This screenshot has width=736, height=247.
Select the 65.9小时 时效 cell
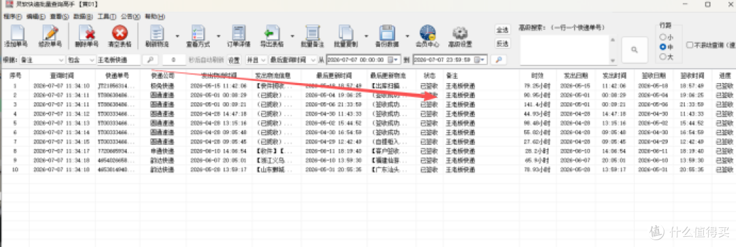click(x=538, y=160)
